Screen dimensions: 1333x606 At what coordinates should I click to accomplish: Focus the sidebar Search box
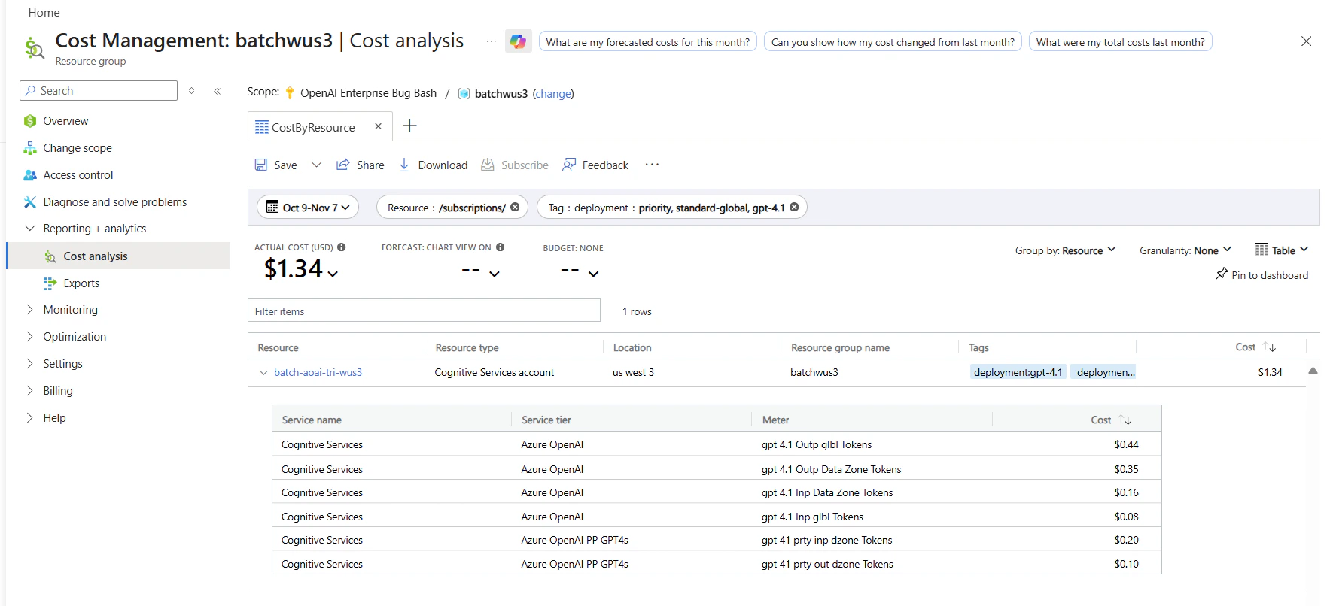click(99, 91)
